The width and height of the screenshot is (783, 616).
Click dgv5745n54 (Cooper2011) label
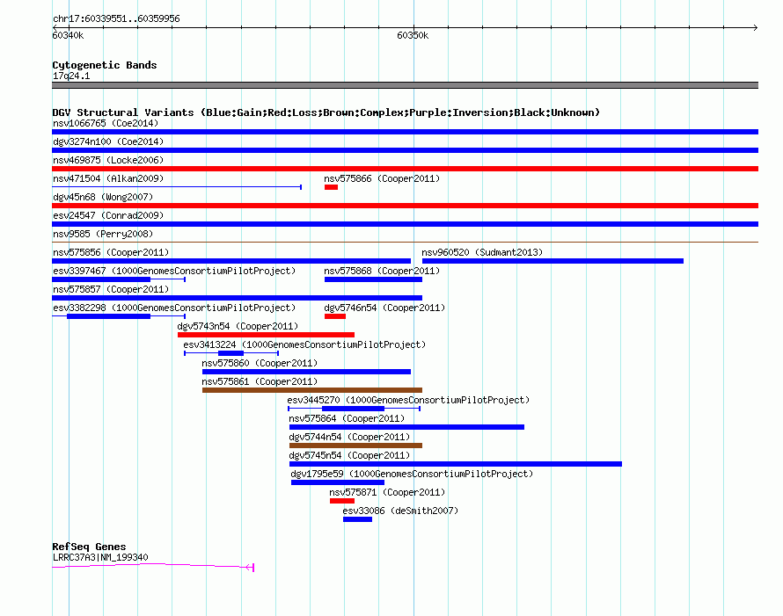point(349,455)
